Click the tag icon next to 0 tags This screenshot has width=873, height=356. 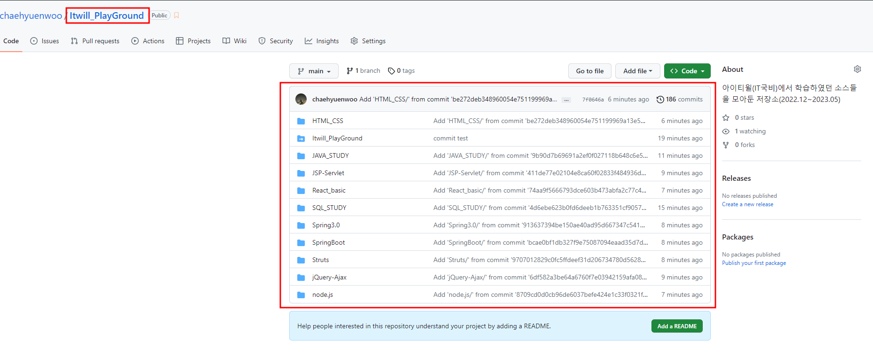click(391, 71)
